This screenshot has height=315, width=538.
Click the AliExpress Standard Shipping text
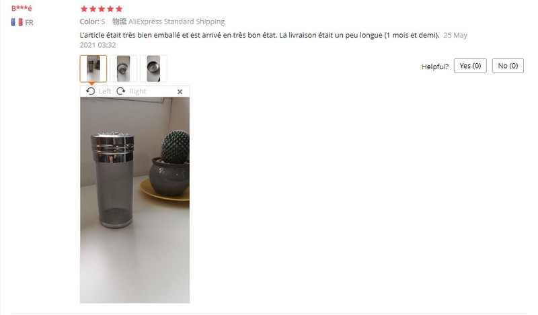pos(176,21)
